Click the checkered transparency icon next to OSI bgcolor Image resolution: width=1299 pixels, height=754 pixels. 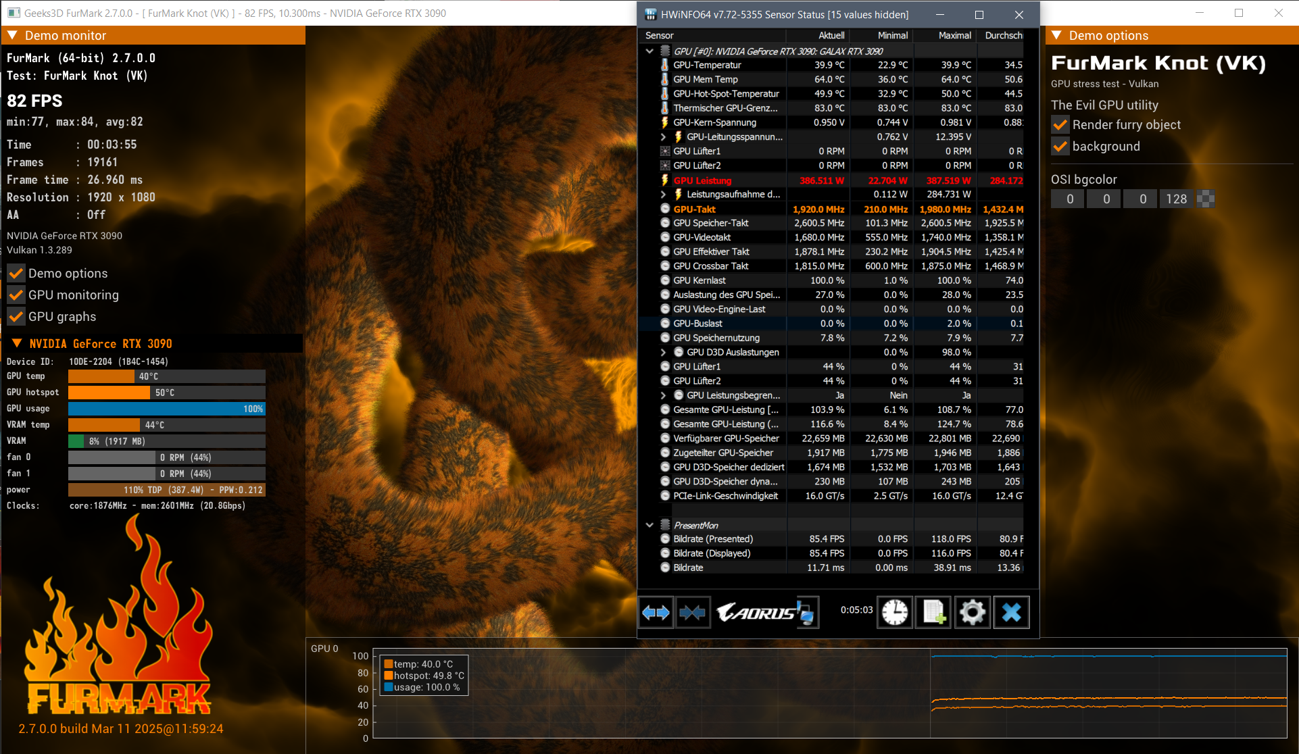pyautogui.click(x=1206, y=199)
